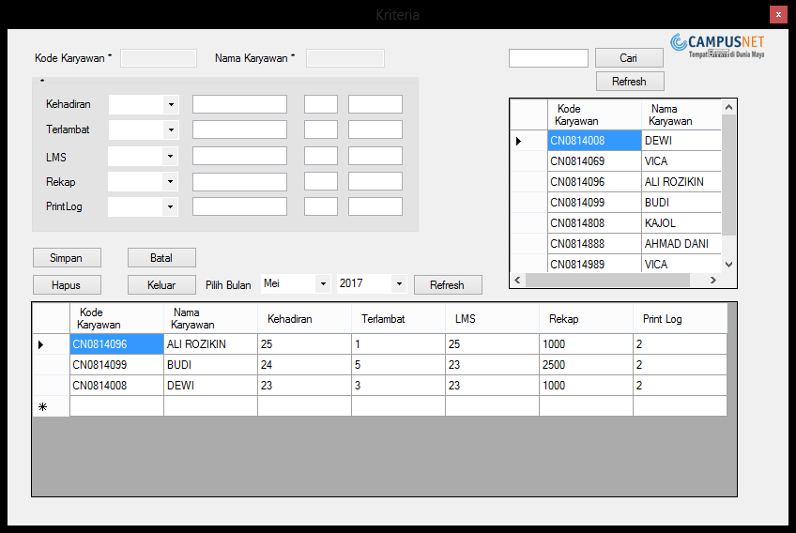Click the Batal button
The height and width of the screenshot is (533, 796).
tap(161, 257)
